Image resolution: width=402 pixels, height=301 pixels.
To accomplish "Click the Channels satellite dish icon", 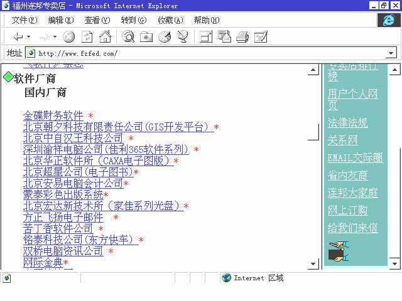I will [183, 37].
